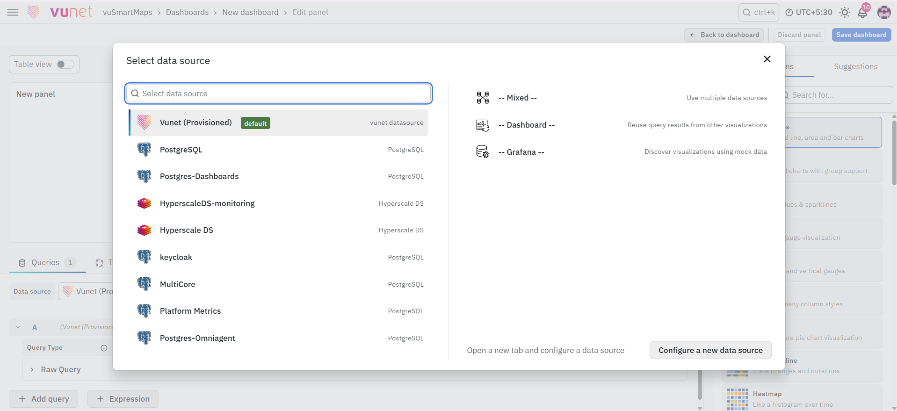Select the Vunet (Provisioned) data source
This screenshot has height=411, width=897.
click(279, 123)
